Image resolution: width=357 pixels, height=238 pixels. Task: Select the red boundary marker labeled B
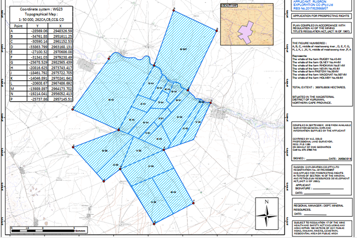click(216, 31)
